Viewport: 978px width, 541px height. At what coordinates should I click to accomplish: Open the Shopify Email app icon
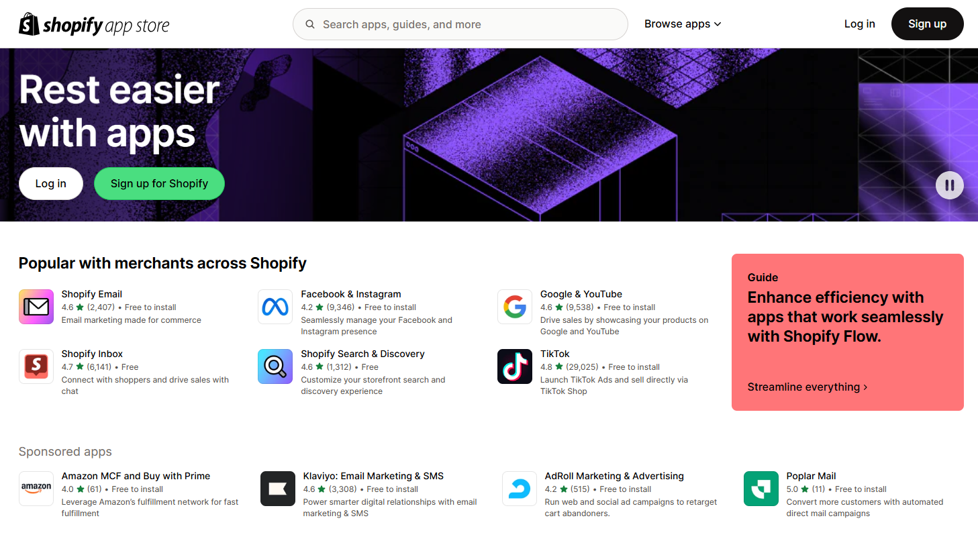[36, 307]
